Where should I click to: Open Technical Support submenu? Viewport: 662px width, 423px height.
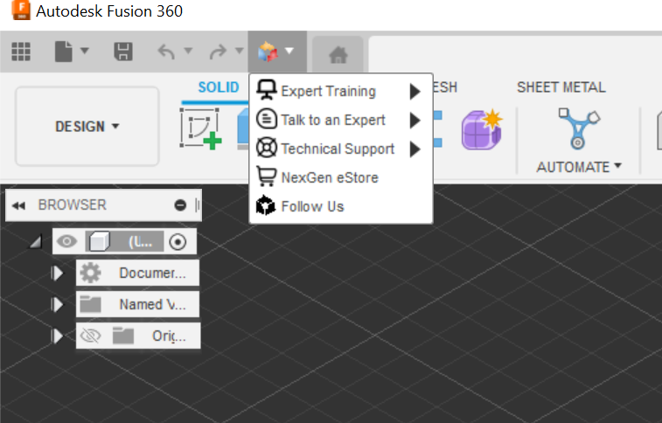pyautogui.click(x=341, y=149)
